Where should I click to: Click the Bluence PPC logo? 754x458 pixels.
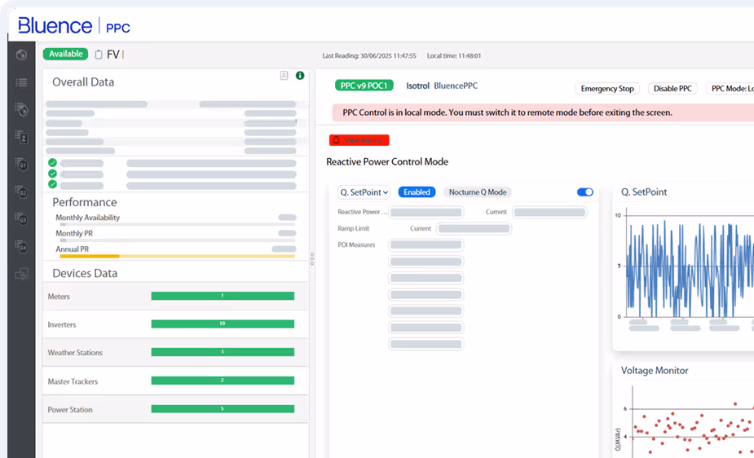74,25
